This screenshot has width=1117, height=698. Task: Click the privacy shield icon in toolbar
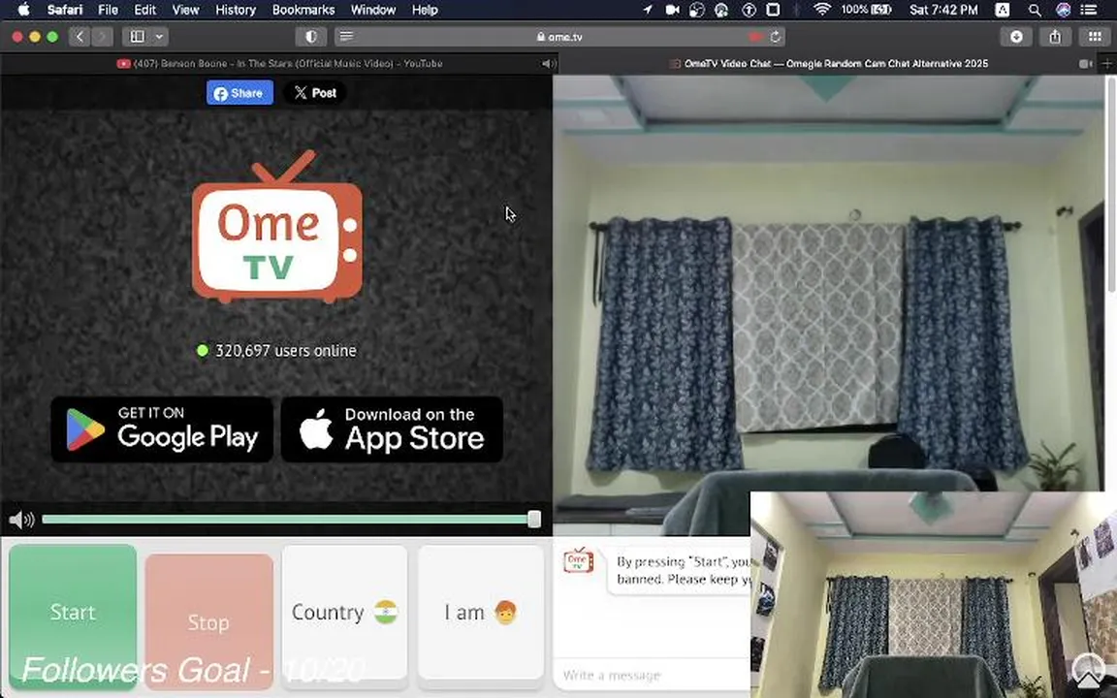pyautogui.click(x=311, y=36)
